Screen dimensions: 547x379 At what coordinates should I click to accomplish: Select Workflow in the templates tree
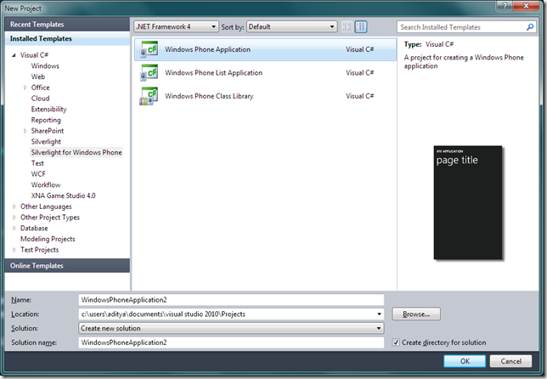tap(46, 185)
